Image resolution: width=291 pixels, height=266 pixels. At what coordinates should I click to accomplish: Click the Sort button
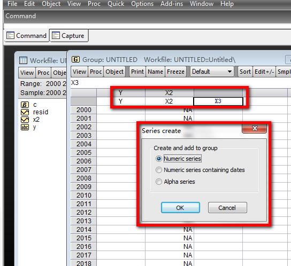coord(245,72)
